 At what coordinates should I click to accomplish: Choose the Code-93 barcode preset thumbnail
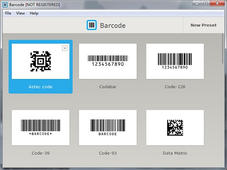coord(108,128)
